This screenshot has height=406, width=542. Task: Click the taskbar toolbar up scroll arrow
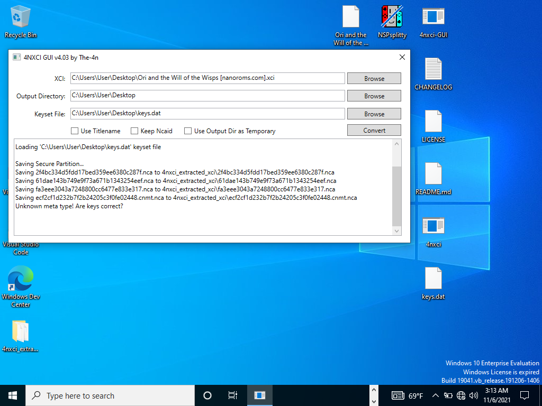click(x=374, y=390)
